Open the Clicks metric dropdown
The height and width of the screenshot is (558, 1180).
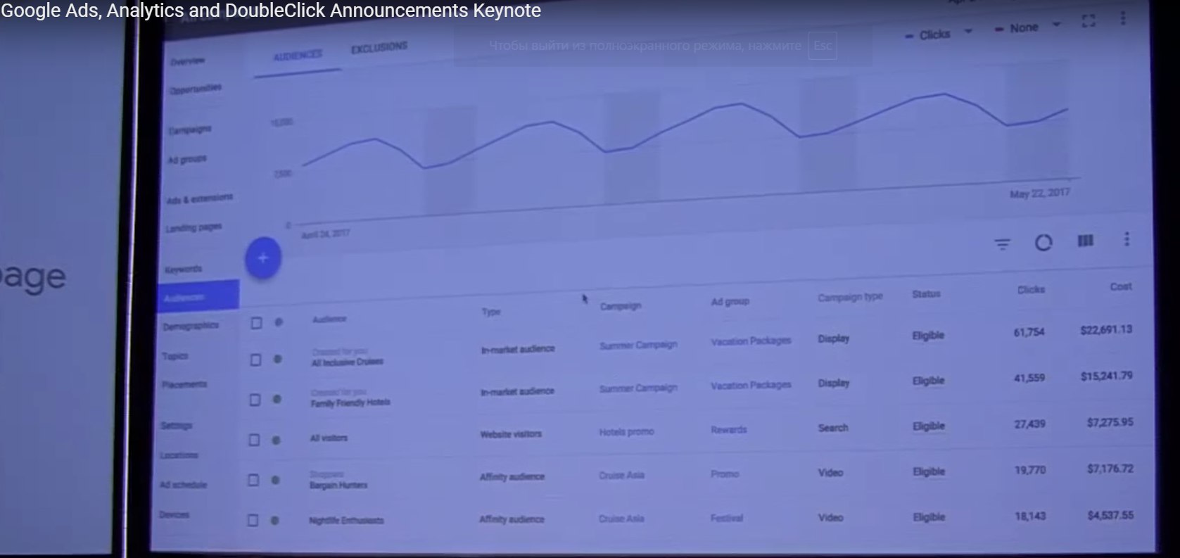[x=939, y=34]
